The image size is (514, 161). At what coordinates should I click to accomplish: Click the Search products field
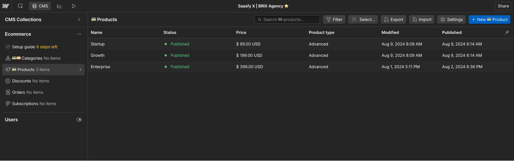(287, 19)
